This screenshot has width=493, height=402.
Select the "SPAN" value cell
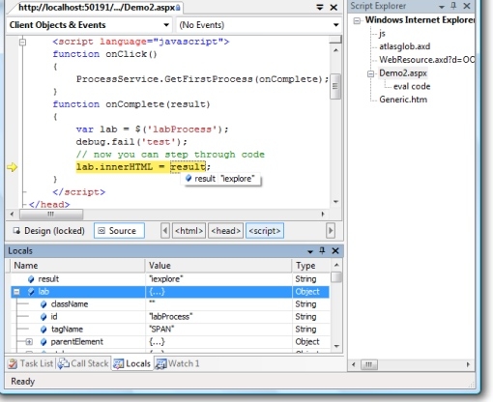click(x=218, y=330)
